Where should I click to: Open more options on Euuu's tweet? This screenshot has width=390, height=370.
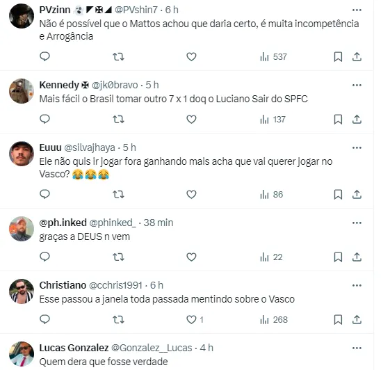point(357,147)
